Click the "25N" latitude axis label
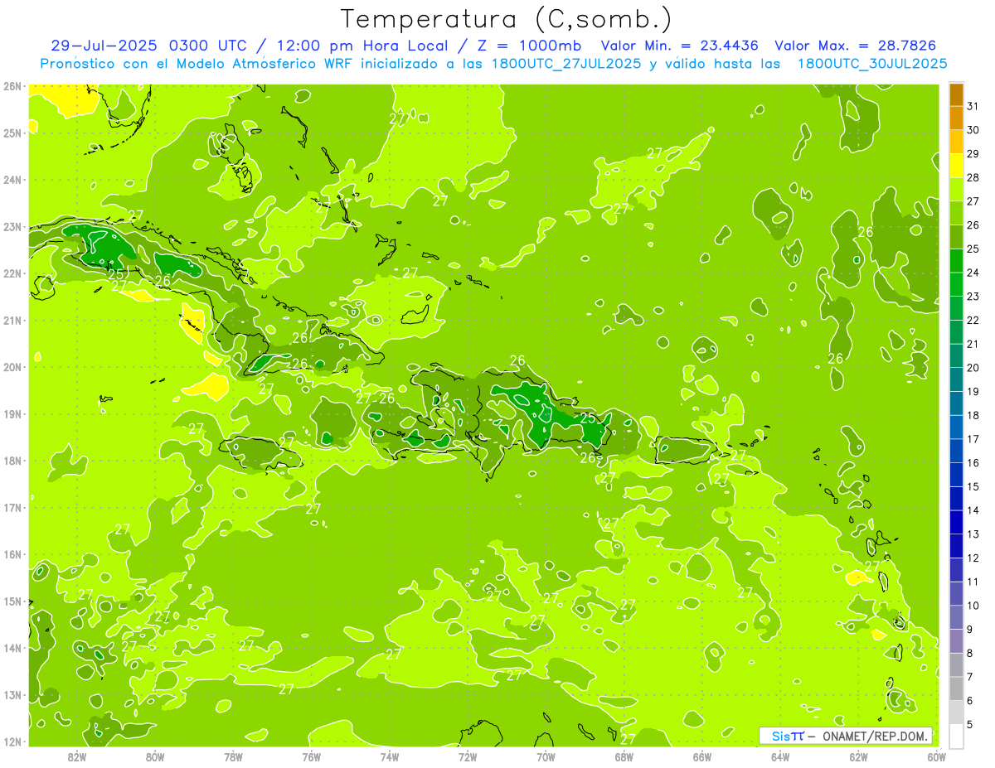Screen dimensions: 995x768 (12, 133)
